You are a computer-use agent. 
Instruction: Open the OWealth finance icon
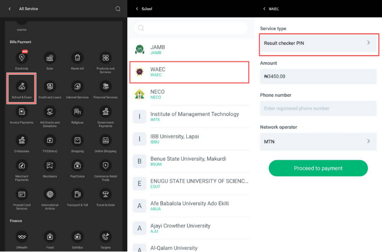coord(21,237)
